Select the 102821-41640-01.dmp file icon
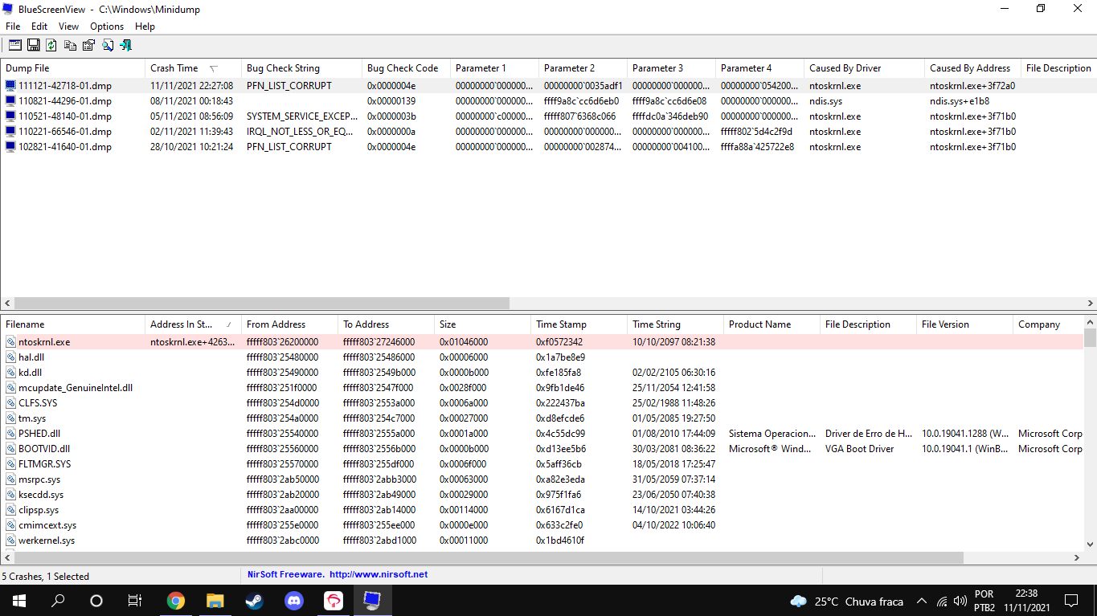This screenshot has height=616, width=1097. click(10, 147)
